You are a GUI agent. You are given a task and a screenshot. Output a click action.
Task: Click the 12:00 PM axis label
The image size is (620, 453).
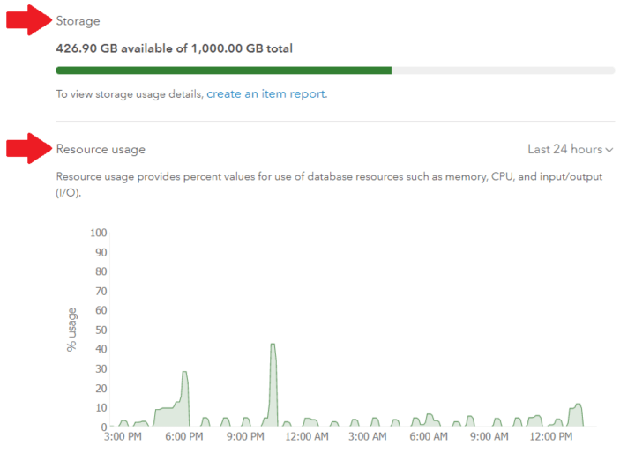549,435
